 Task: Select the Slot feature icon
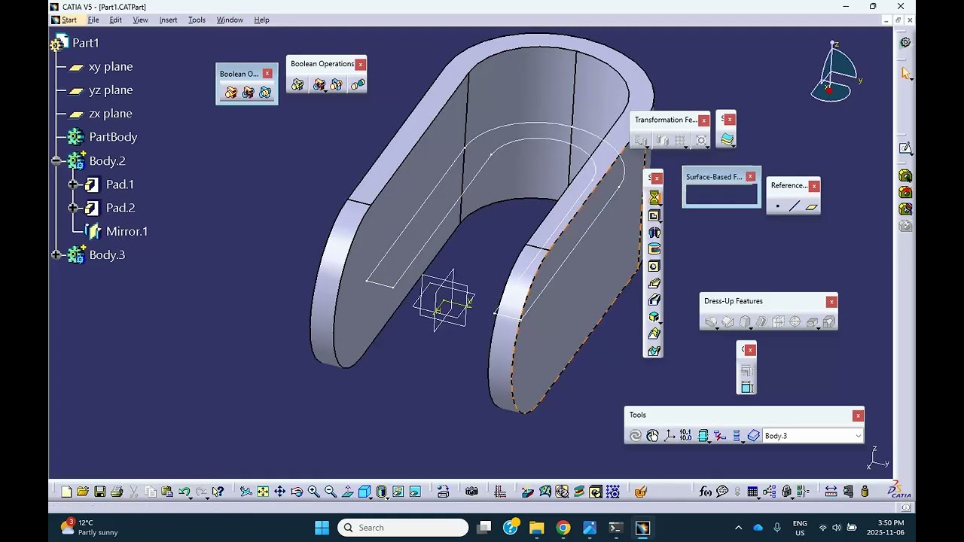click(x=654, y=300)
